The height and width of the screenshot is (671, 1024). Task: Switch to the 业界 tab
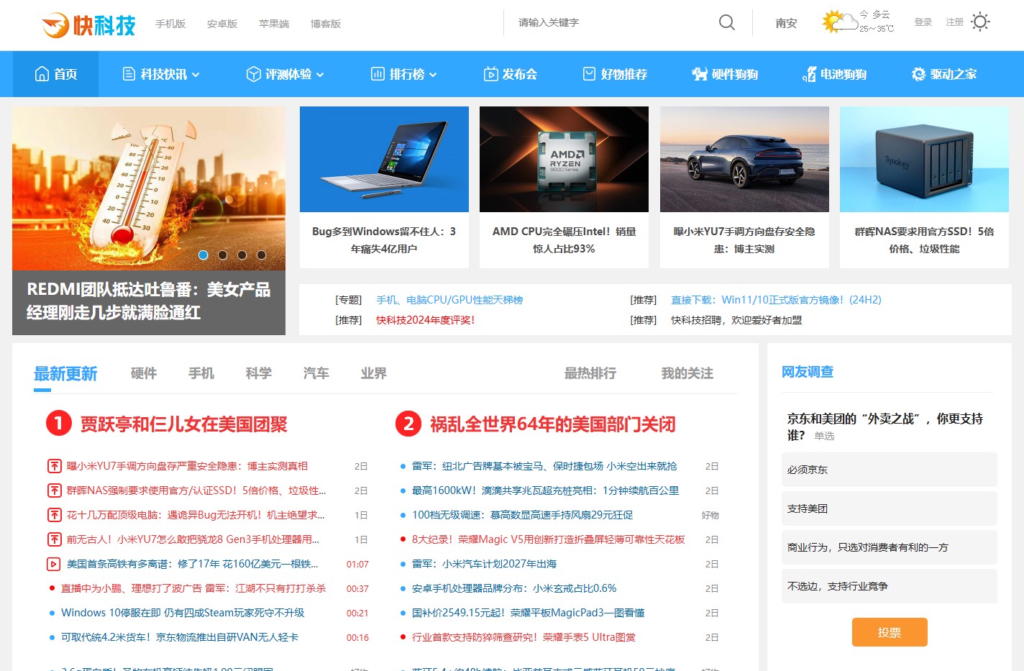[374, 373]
